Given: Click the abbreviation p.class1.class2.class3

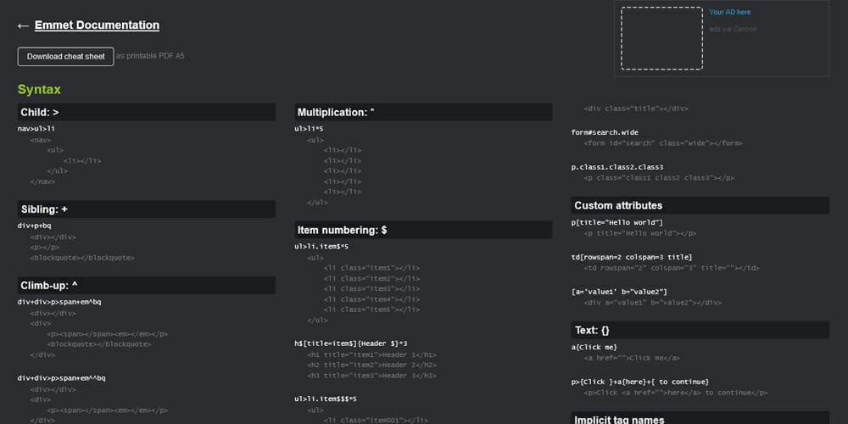Looking at the screenshot, I should coord(617,167).
